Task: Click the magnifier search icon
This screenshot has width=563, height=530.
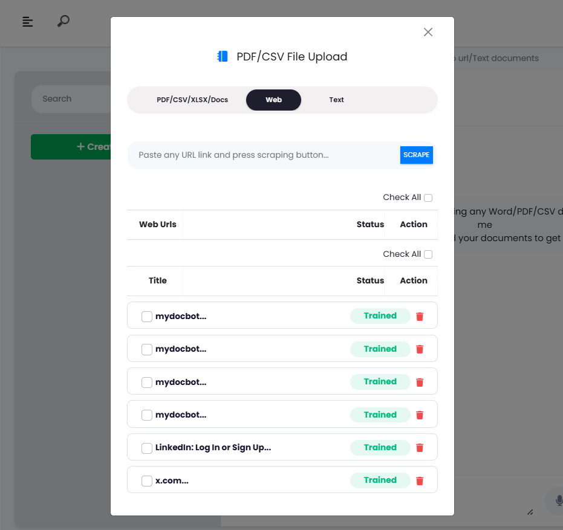Action: [63, 21]
